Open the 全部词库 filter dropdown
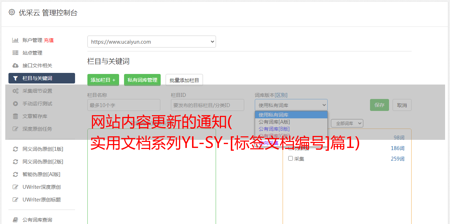Viewport: 450px width, 224px height. point(347,123)
